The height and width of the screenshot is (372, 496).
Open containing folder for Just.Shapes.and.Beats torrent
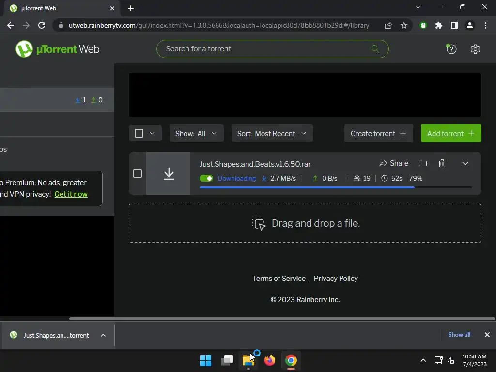(422, 163)
